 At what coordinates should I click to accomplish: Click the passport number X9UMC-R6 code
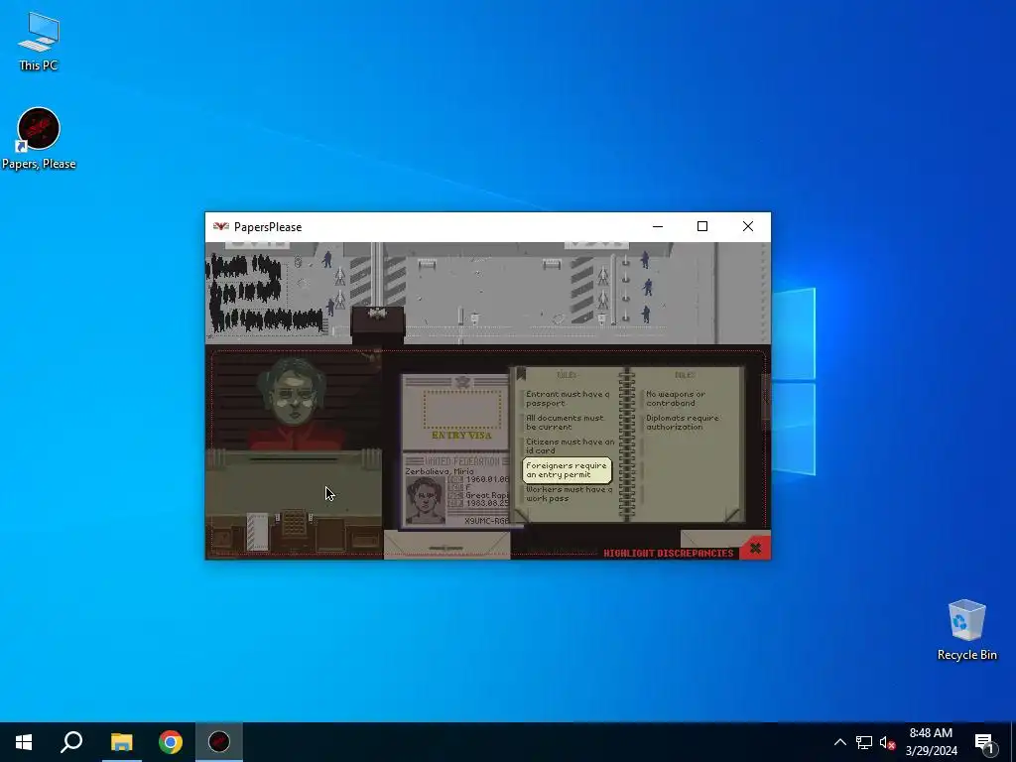tap(487, 521)
